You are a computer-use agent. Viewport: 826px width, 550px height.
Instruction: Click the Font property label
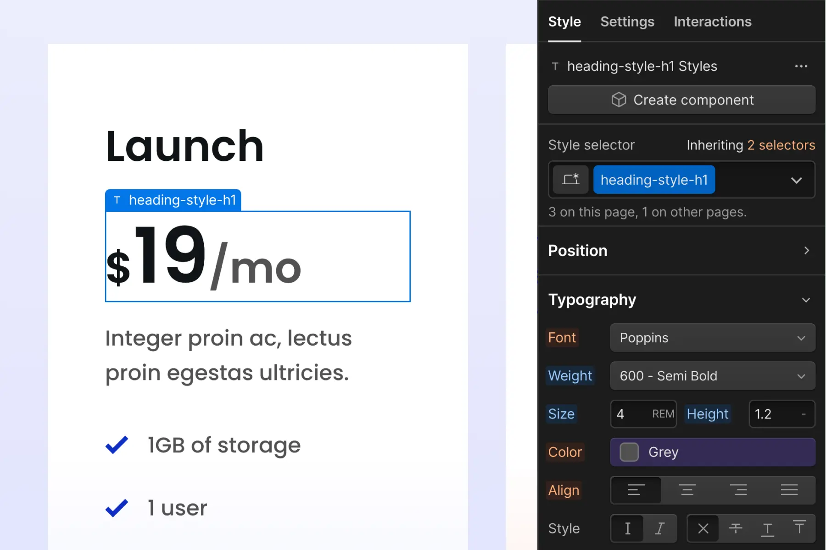click(x=562, y=338)
